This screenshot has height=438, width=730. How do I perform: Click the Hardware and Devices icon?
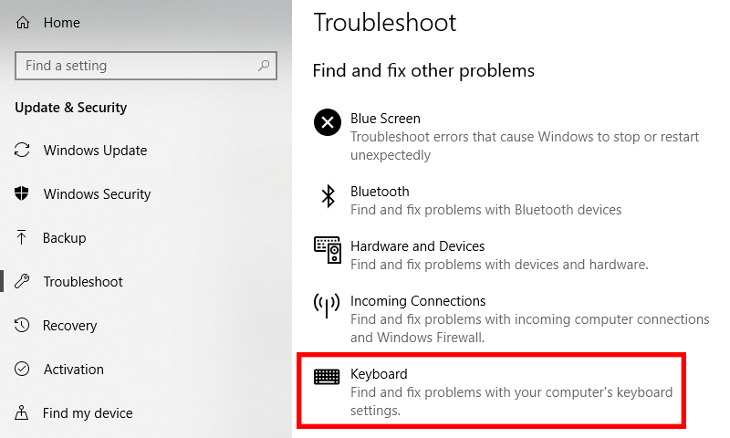tap(327, 249)
